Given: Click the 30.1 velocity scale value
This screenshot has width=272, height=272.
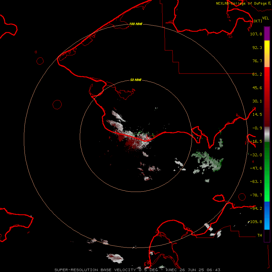Looking at the screenshot, I should pyautogui.click(x=257, y=101).
